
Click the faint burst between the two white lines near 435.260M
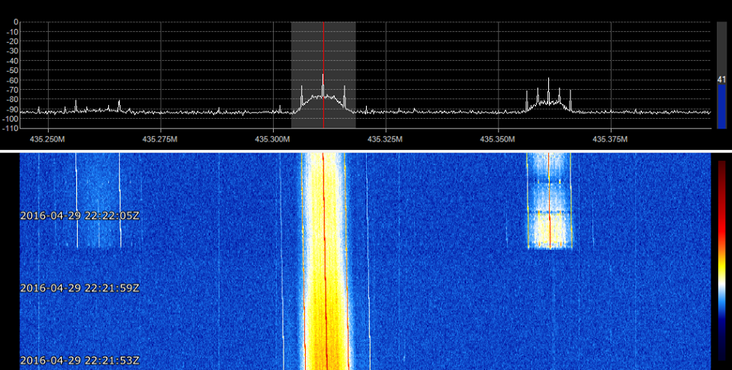[x=98, y=200]
